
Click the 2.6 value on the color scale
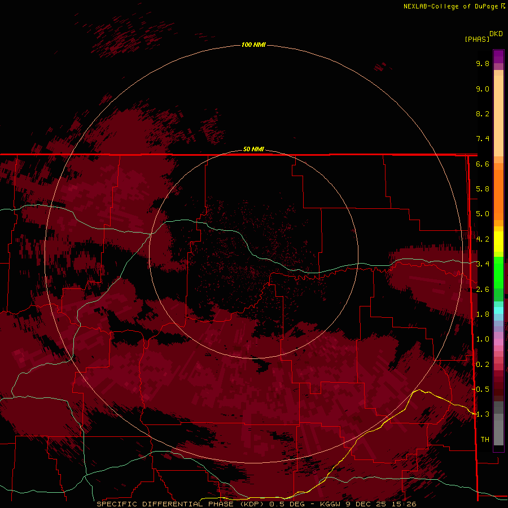pyautogui.click(x=483, y=290)
